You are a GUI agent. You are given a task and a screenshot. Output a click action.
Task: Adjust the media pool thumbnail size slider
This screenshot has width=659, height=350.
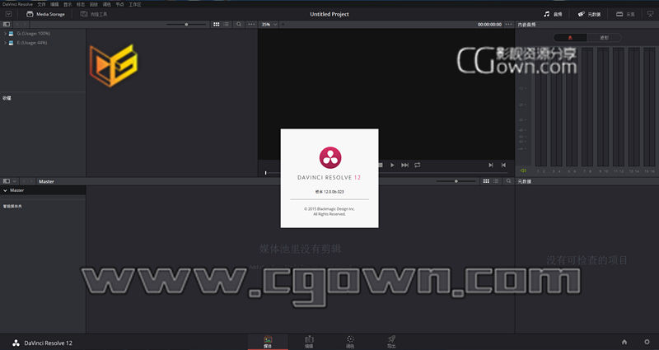click(x=456, y=181)
